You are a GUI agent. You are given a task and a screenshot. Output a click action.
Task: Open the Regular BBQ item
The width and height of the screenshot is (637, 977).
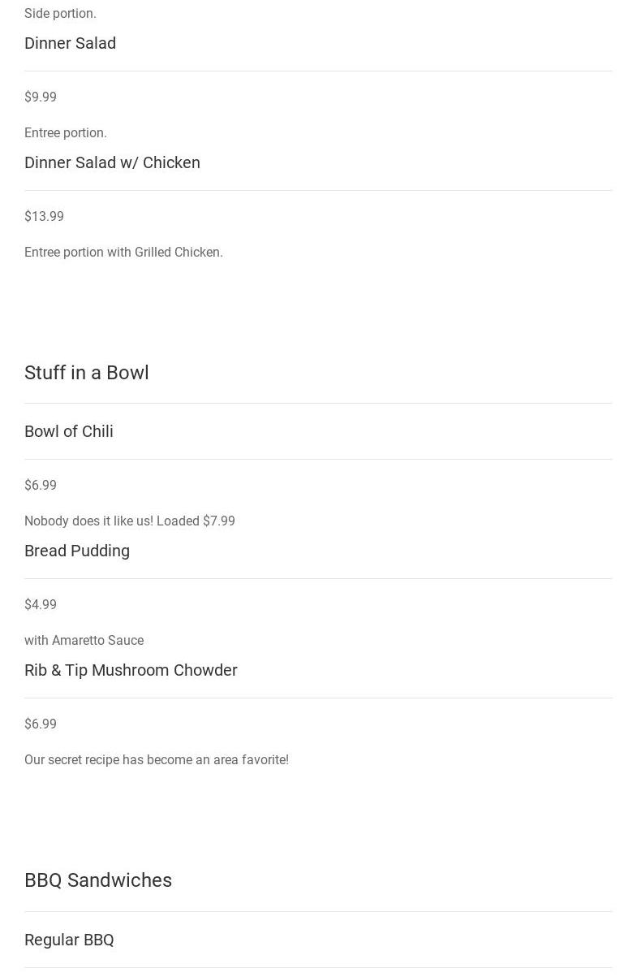pos(69,940)
